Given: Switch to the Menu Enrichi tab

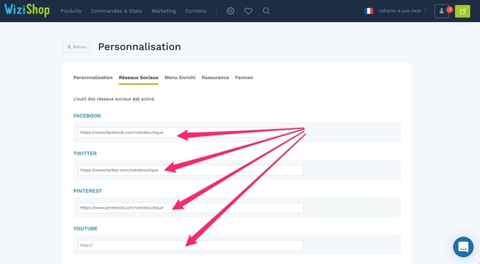Looking at the screenshot, I should [180, 77].
